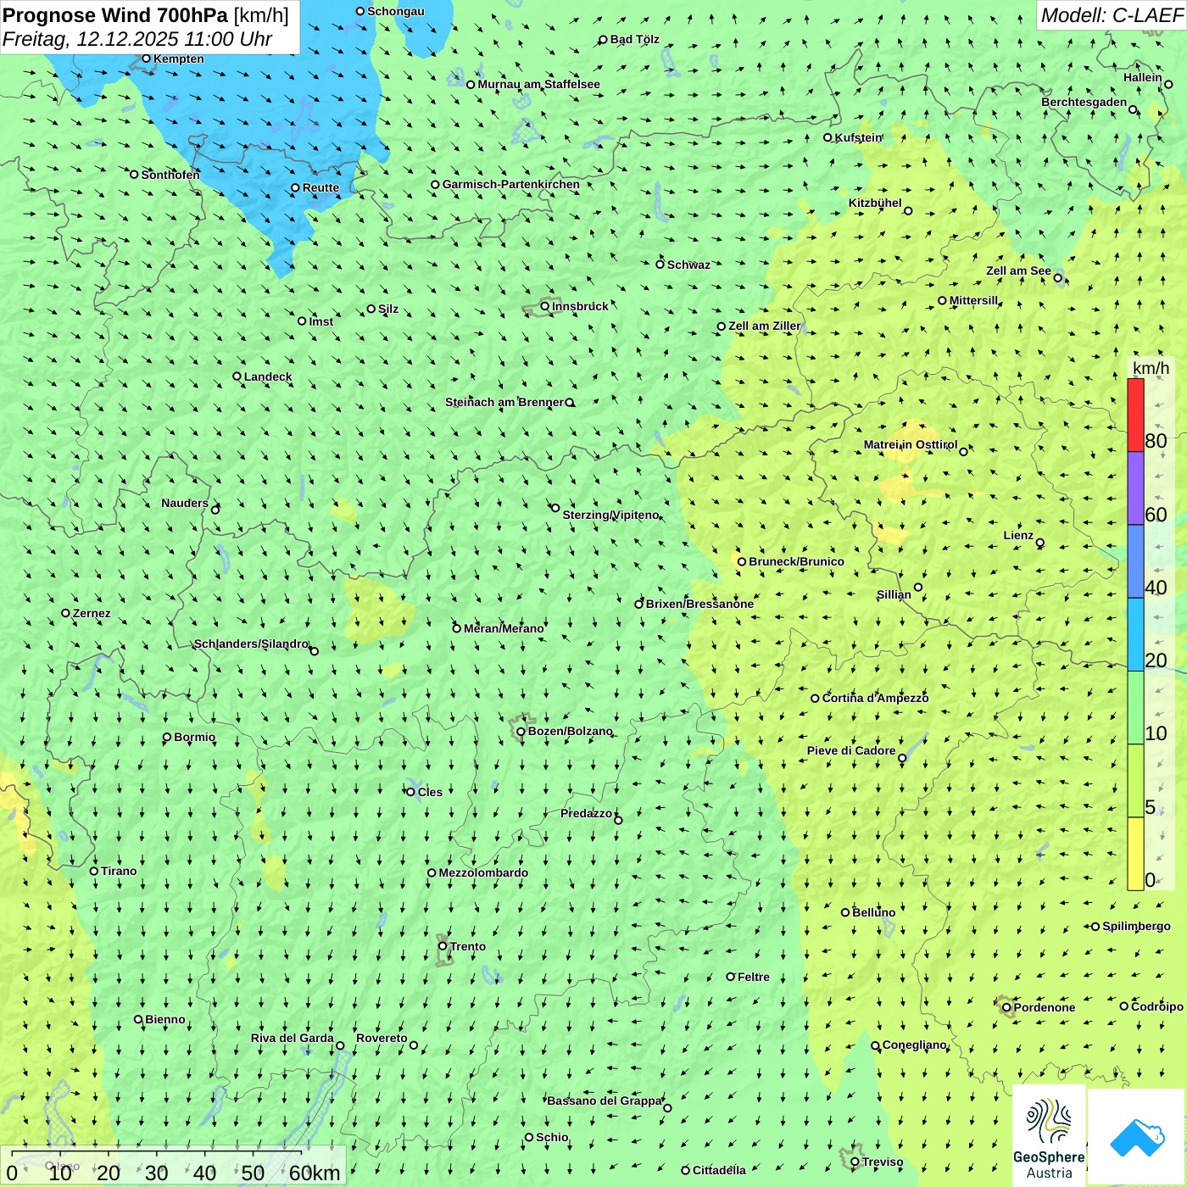Click the 'Schongau' label
This screenshot has width=1187, height=1187.
pos(396,11)
